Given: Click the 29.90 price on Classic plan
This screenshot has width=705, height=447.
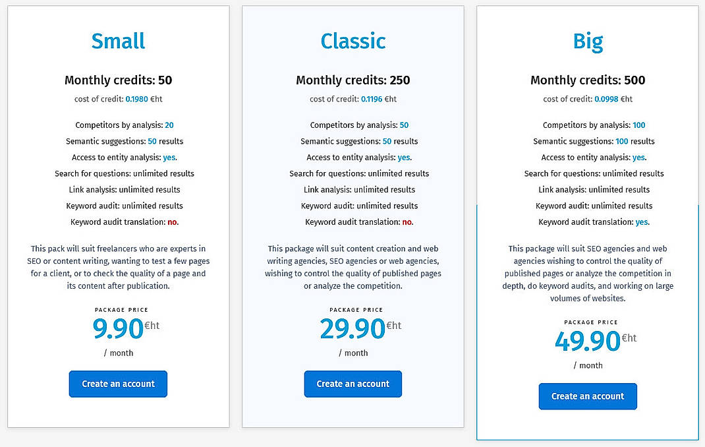Looking at the screenshot, I should [354, 329].
